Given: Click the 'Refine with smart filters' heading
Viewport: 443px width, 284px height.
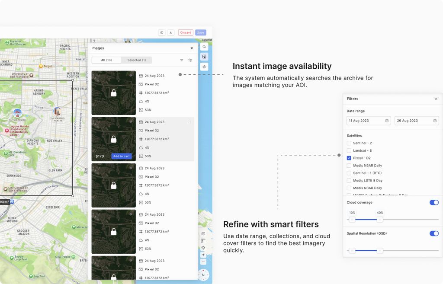Looking at the screenshot, I should coord(271,224).
